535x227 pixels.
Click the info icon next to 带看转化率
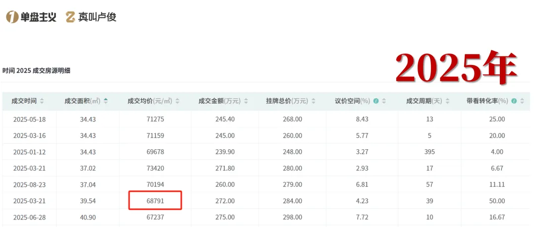(x=514, y=101)
